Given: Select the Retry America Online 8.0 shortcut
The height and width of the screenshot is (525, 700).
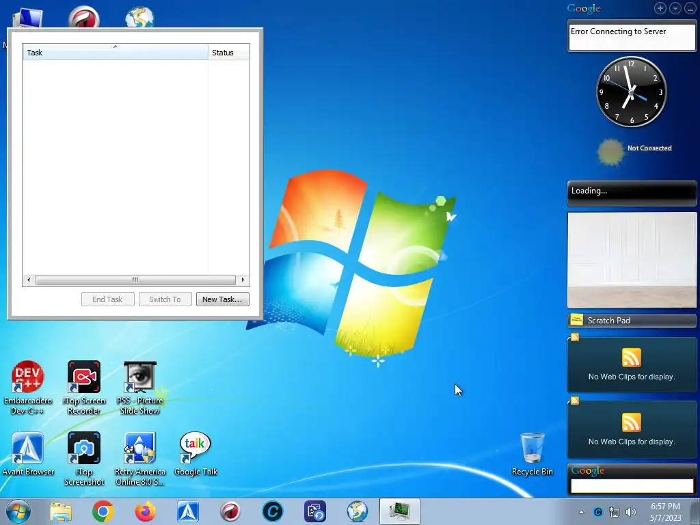Looking at the screenshot, I should point(139,458).
